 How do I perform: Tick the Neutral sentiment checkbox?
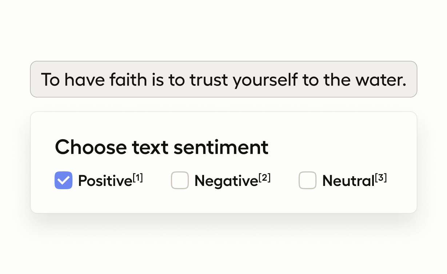[307, 180]
